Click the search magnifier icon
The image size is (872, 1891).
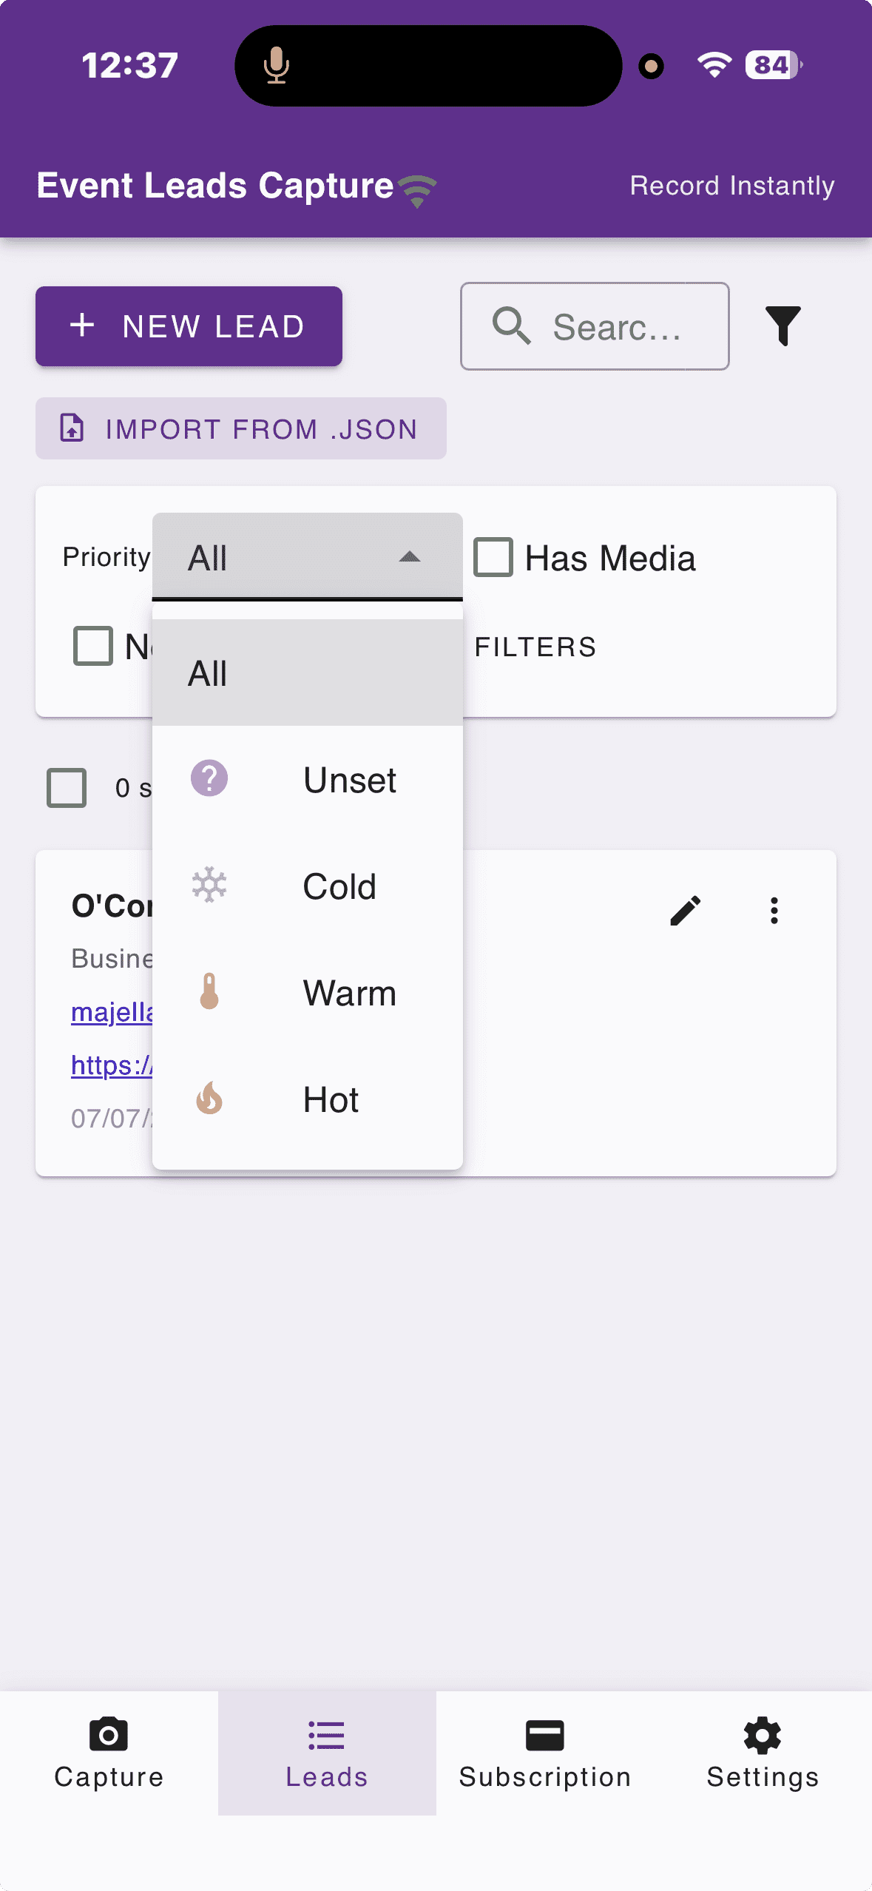click(x=512, y=326)
